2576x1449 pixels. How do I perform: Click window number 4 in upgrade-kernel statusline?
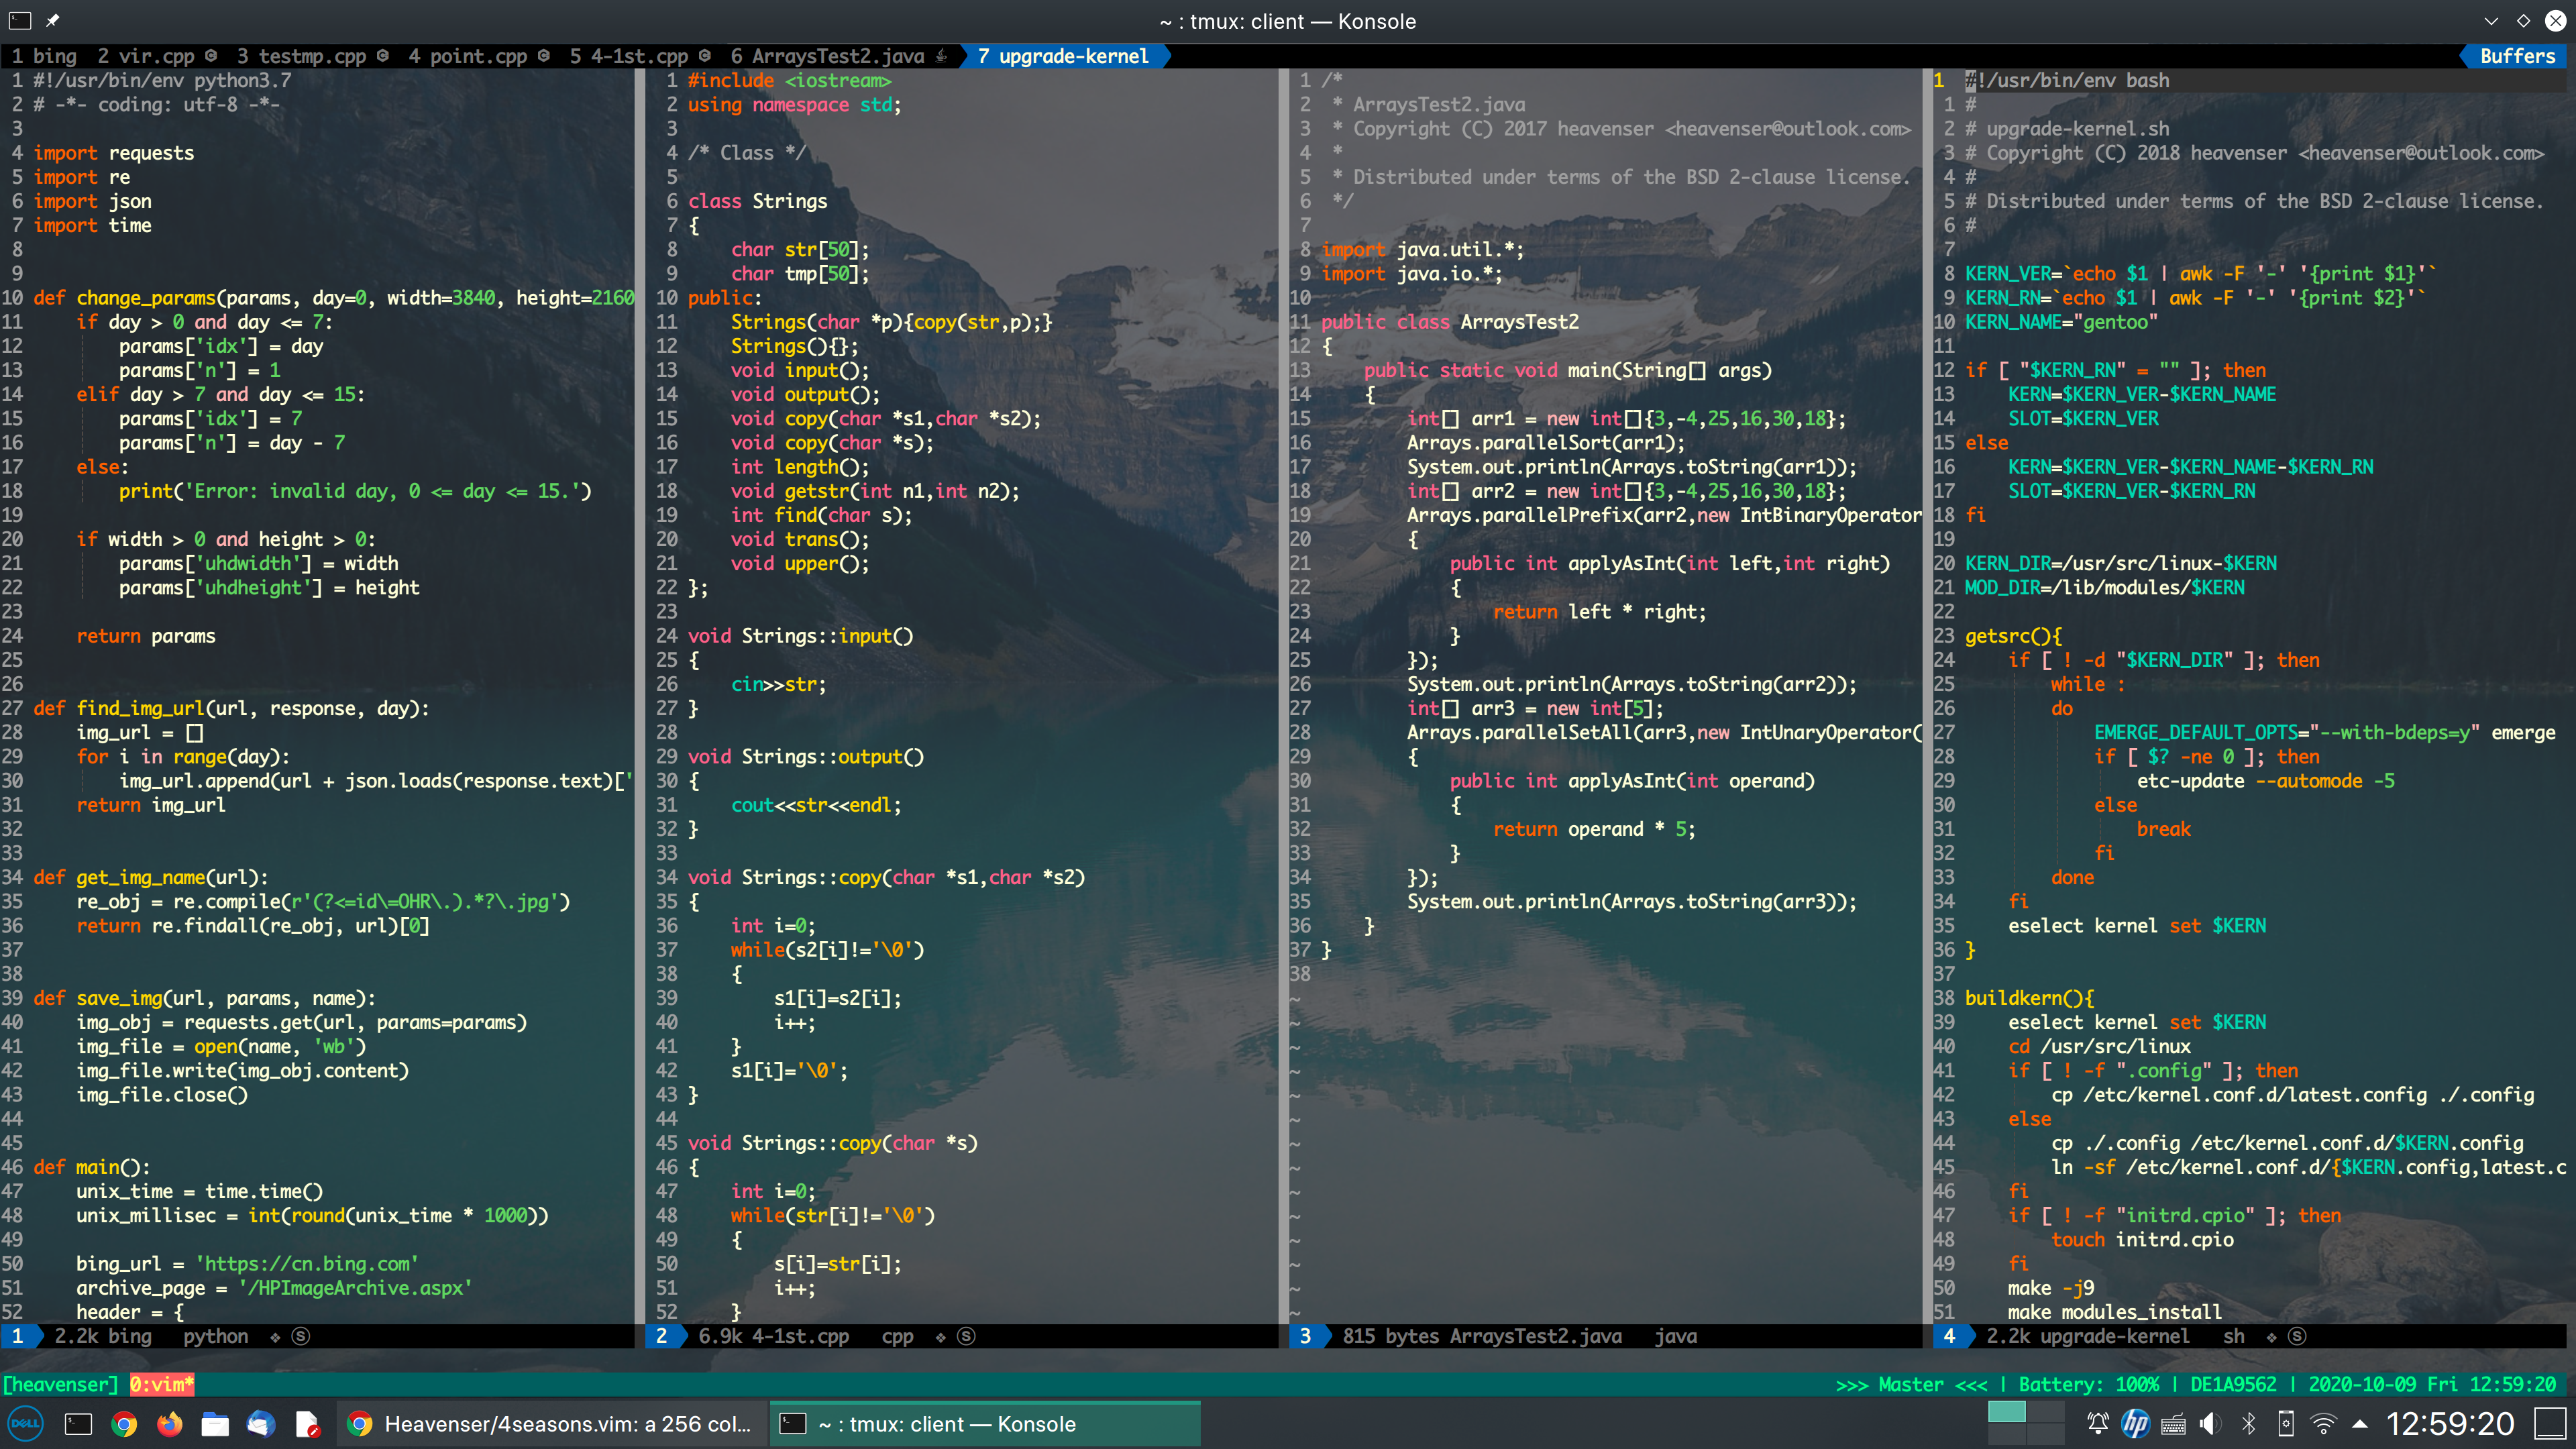tap(1949, 1336)
